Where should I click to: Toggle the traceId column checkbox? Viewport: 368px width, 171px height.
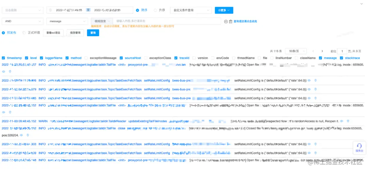tap(176, 58)
